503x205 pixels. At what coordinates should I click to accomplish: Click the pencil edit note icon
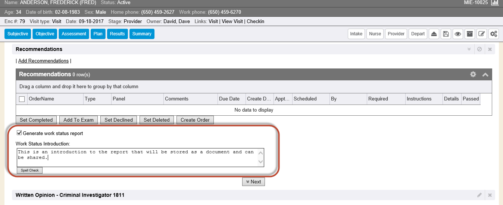click(x=482, y=34)
